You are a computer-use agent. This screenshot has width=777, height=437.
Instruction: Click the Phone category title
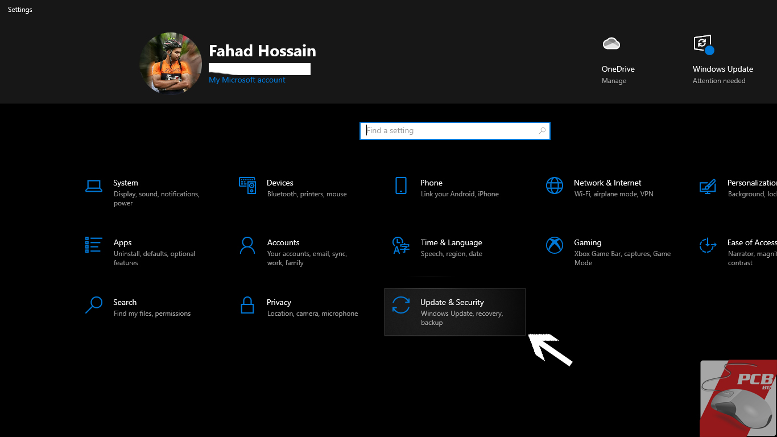[x=431, y=183]
